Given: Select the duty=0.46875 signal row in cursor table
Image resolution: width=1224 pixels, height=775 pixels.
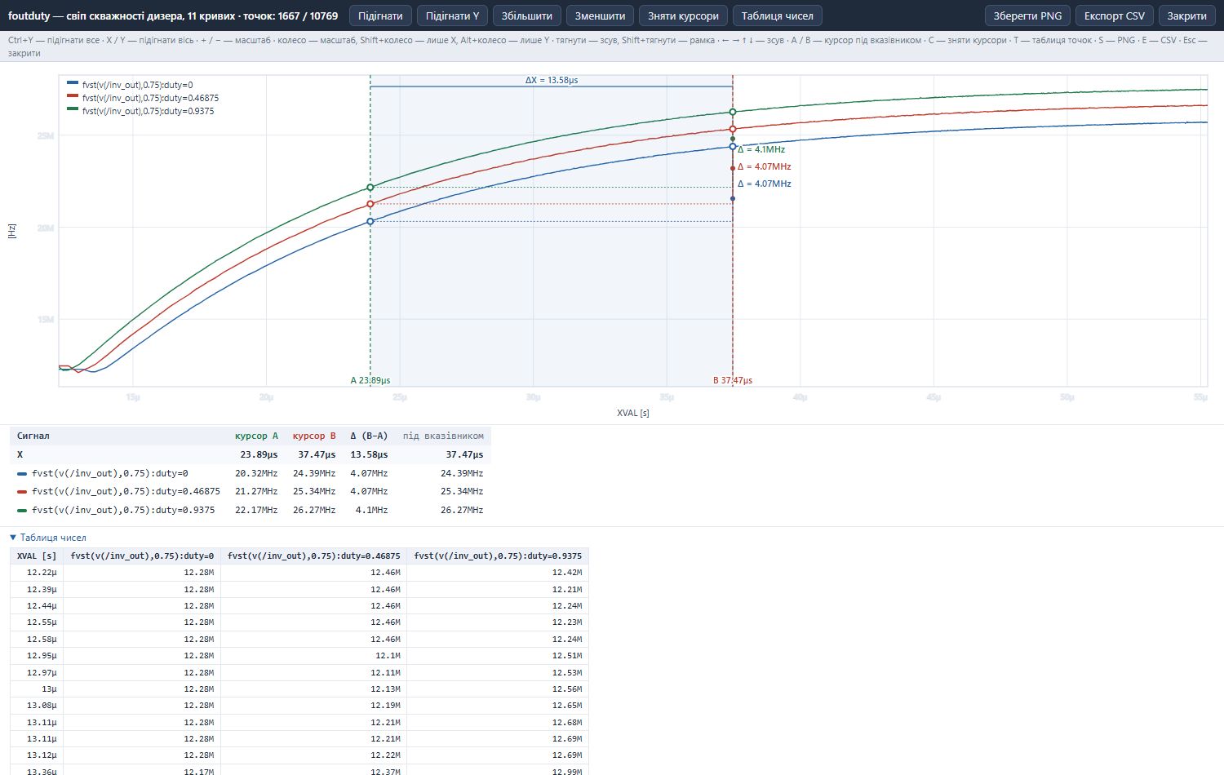Looking at the screenshot, I should (250, 491).
